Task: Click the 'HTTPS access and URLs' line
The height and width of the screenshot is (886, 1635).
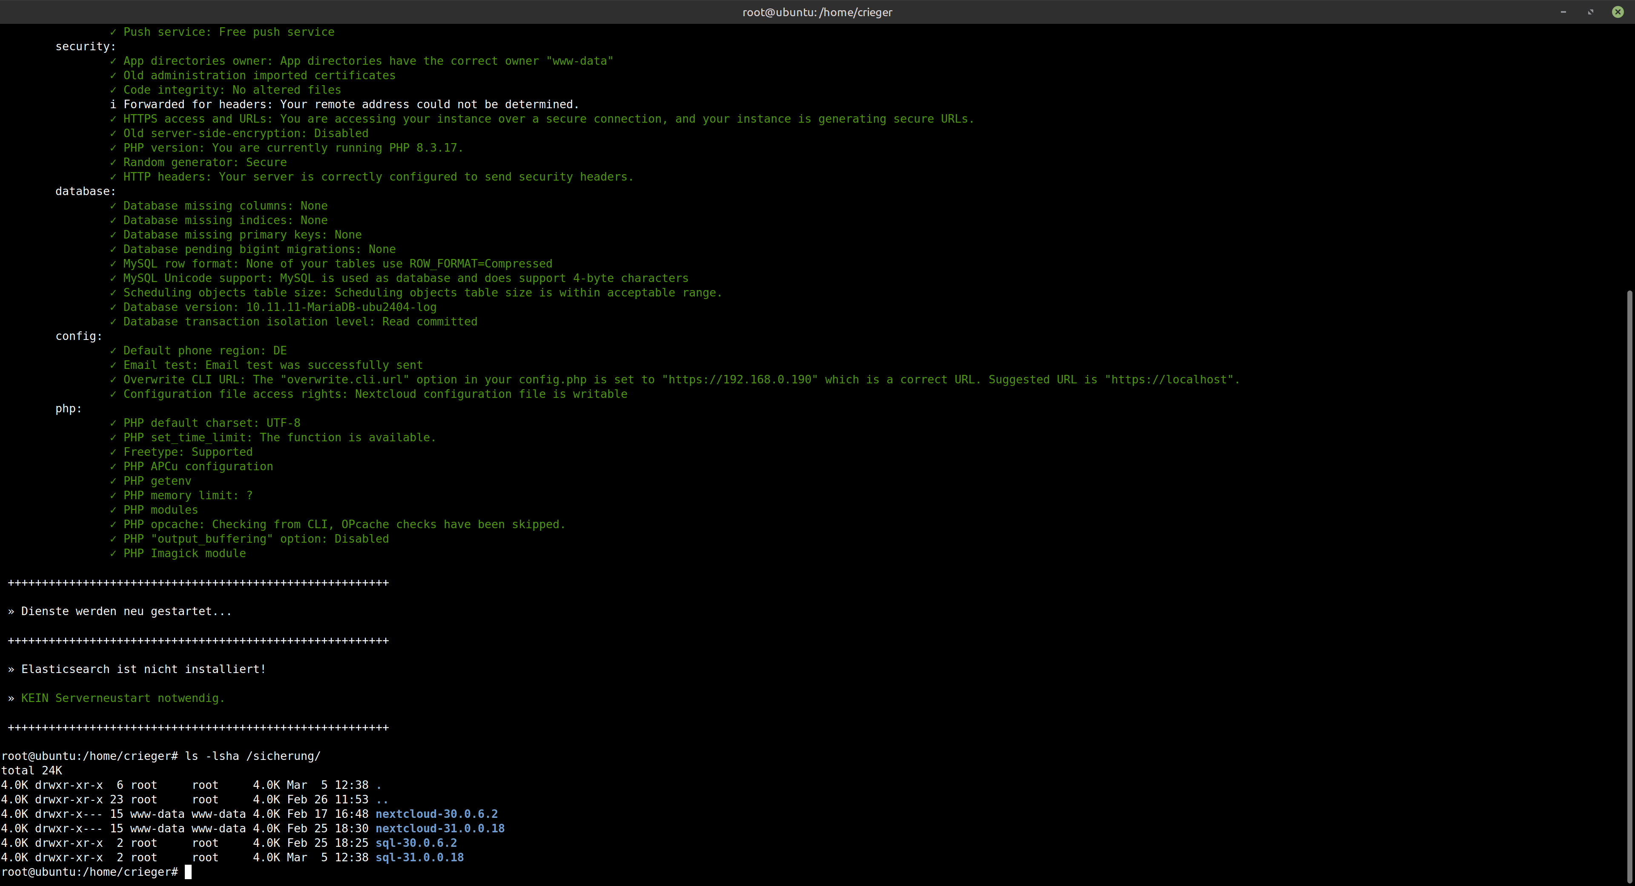Action: (x=542, y=119)
